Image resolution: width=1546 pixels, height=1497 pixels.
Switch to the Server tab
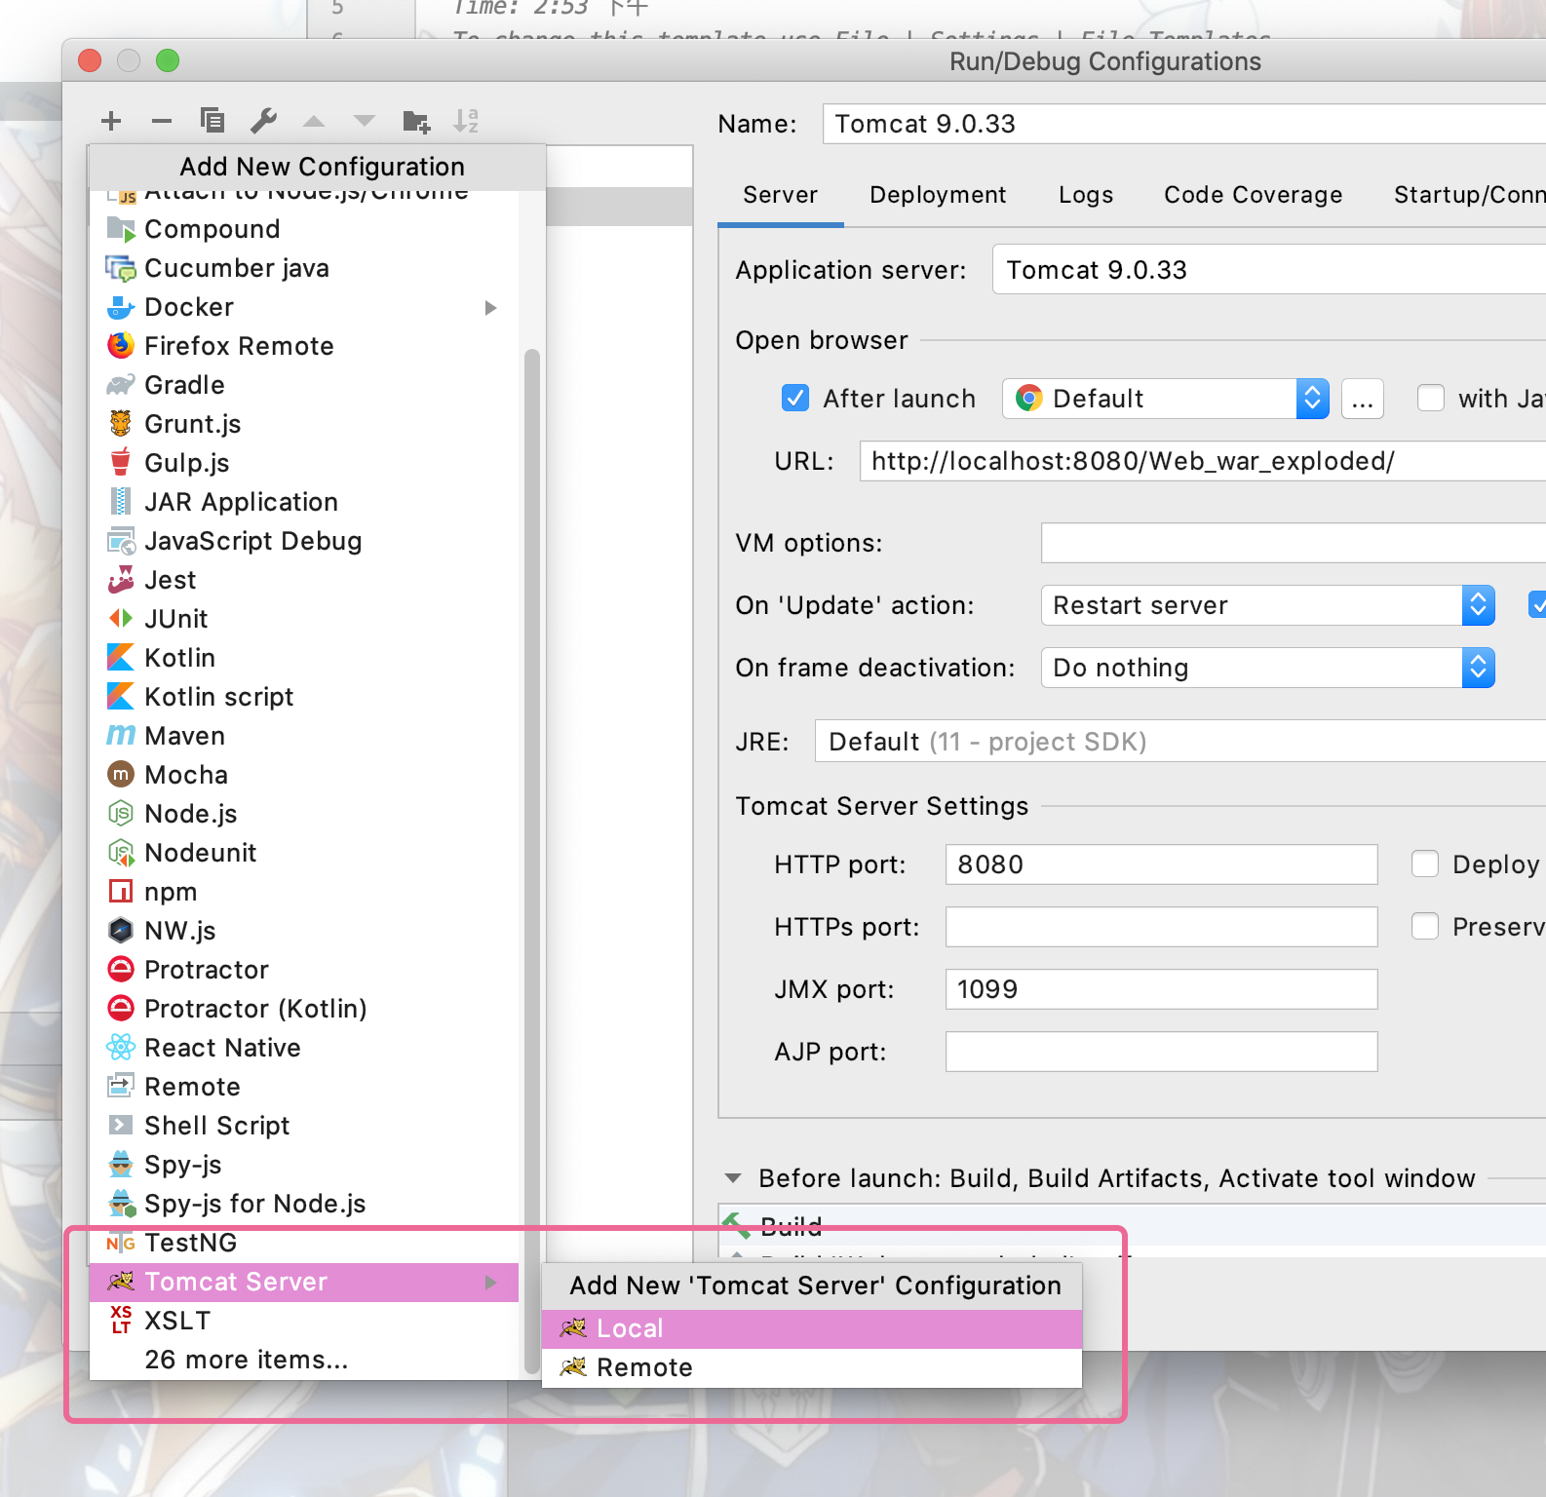point(780,195)
